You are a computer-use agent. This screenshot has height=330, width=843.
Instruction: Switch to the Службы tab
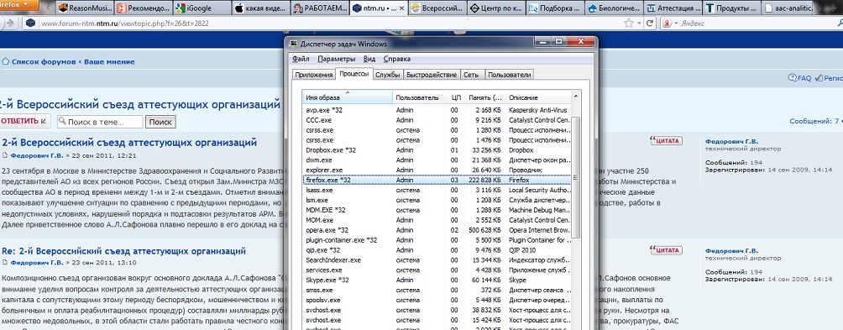[x=388, y=75]
